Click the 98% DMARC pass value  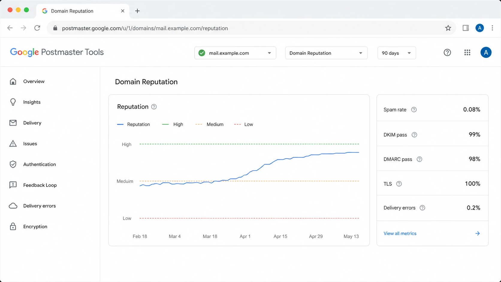[474, 159]
